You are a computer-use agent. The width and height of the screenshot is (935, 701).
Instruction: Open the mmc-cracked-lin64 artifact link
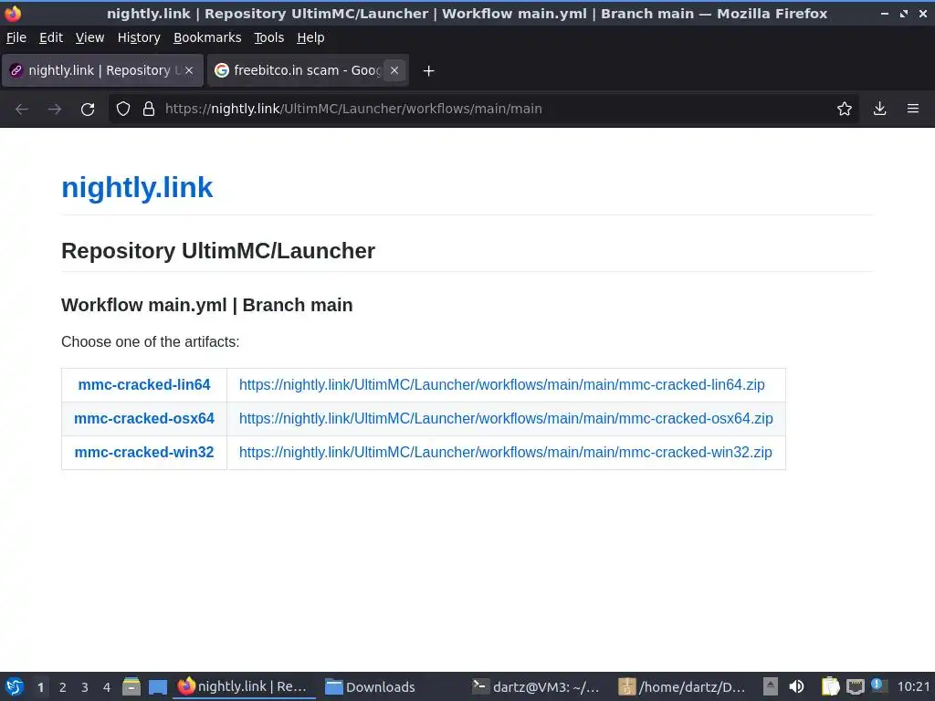(x=144, y=385)
